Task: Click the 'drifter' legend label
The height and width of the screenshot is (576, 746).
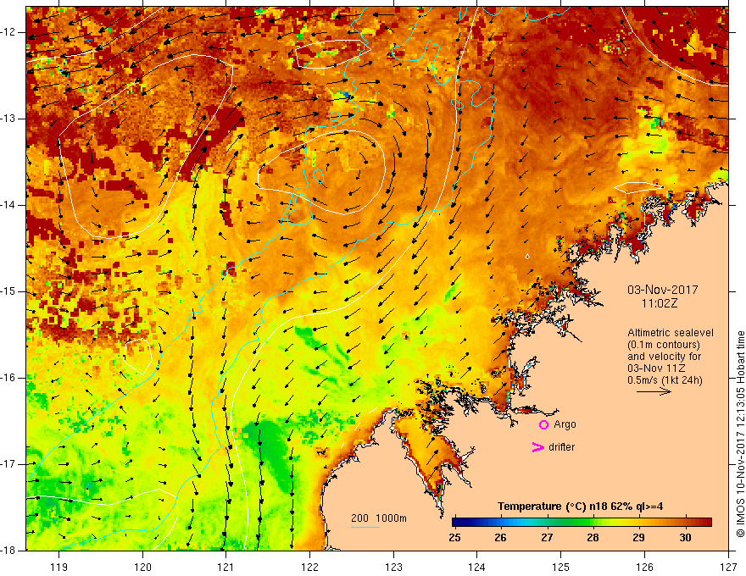Action: (561, 446)
